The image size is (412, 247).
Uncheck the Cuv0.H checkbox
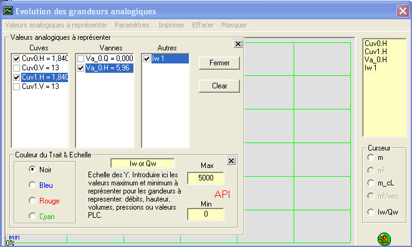click(x=17, y=58)
